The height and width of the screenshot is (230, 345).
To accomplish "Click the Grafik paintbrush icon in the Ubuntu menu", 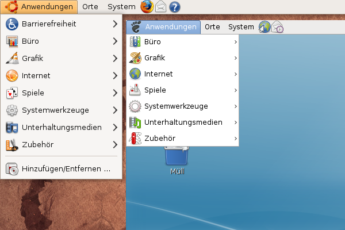I will (12, 58).
